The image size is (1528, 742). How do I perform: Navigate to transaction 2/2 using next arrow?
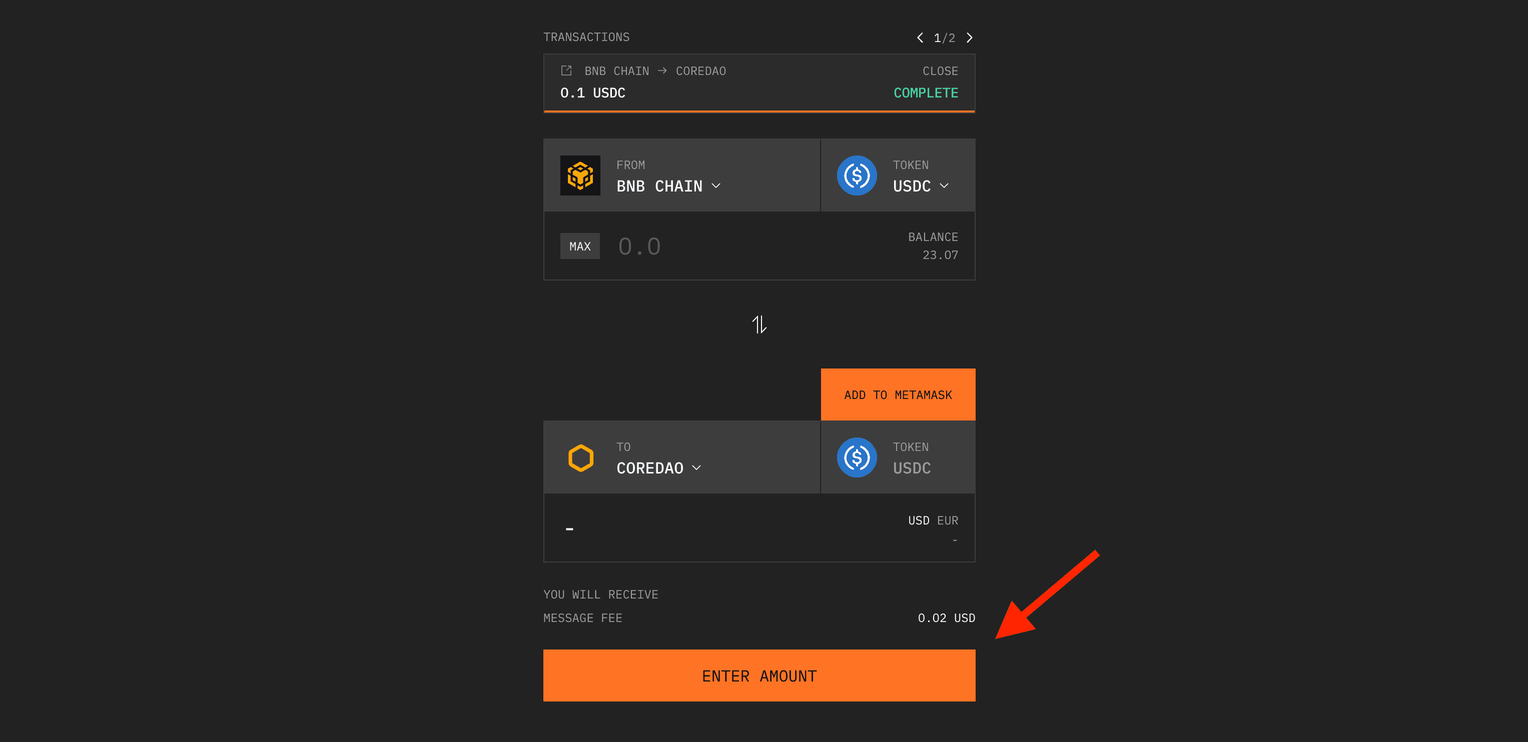tap(971, 37)
